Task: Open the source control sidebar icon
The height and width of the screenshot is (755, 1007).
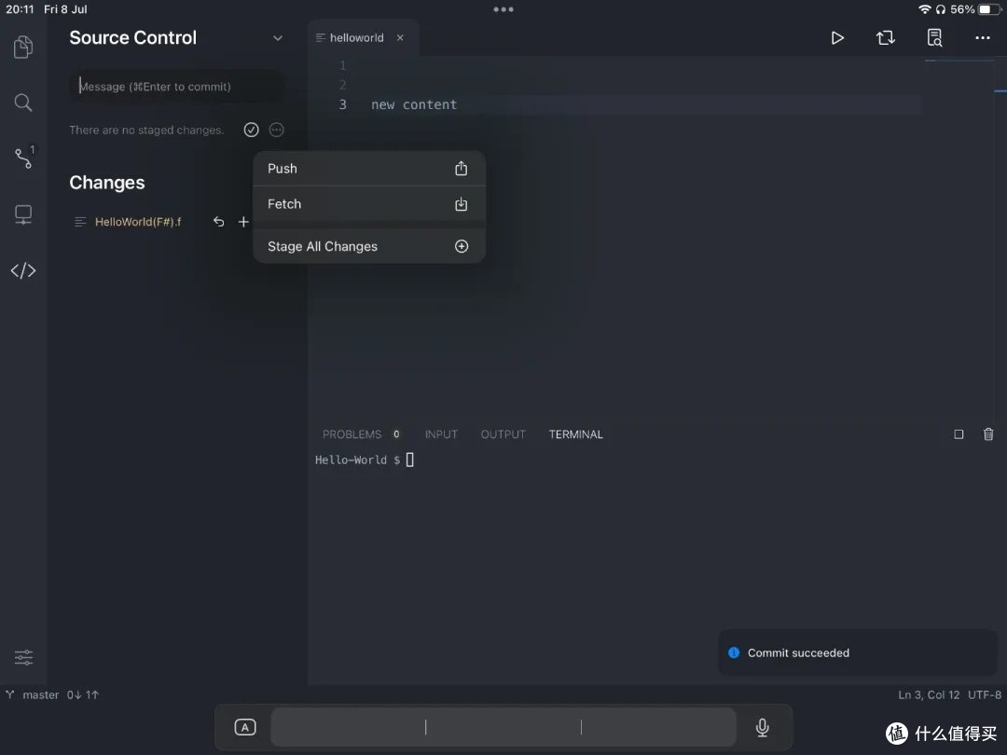Action: tap(24, 157)
